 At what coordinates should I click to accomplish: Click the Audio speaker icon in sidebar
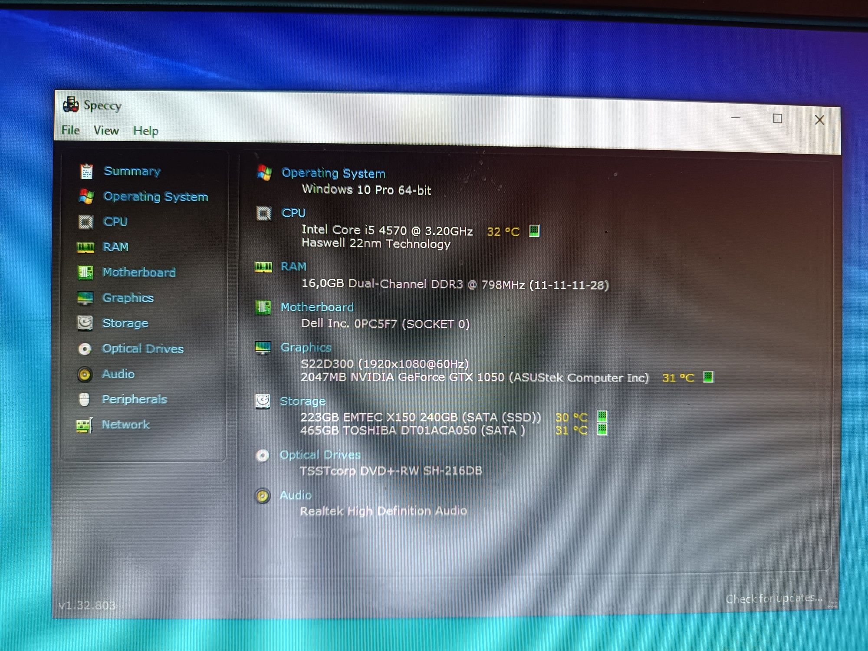click(x=85, y=374)
